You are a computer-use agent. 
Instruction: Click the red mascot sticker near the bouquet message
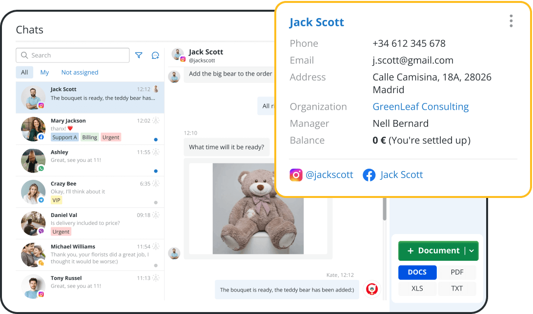pyautogui.click(x=372, y=289)
